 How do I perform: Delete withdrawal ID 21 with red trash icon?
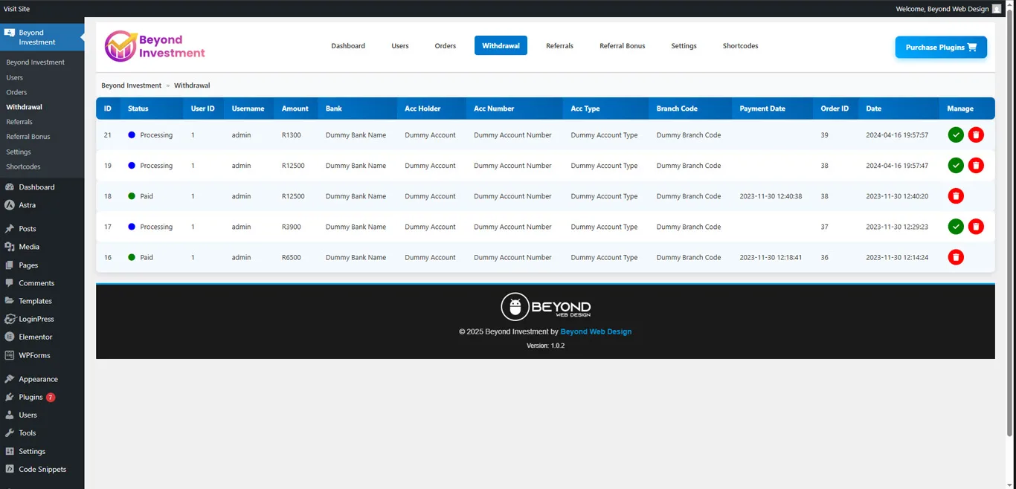click(x=976, y=135)
